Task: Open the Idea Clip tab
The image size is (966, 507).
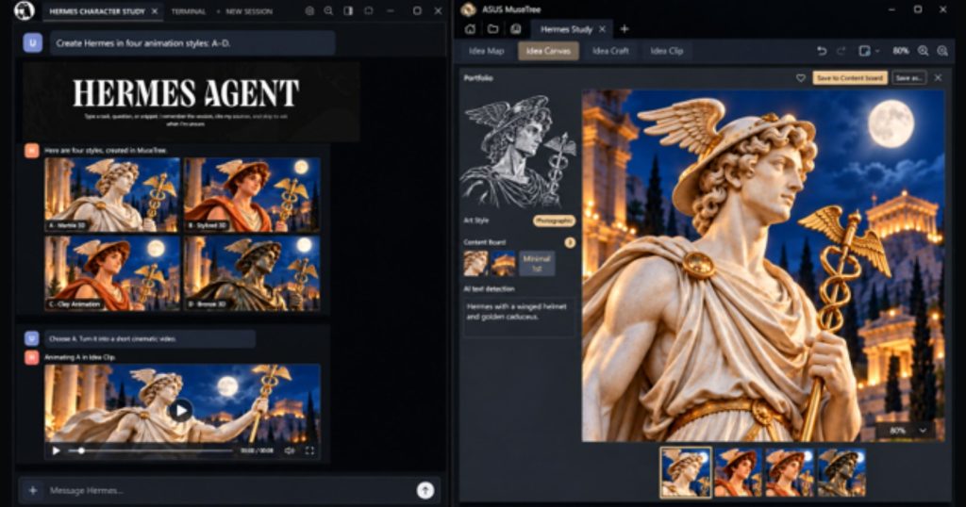Action: click(x=667, y=51)
